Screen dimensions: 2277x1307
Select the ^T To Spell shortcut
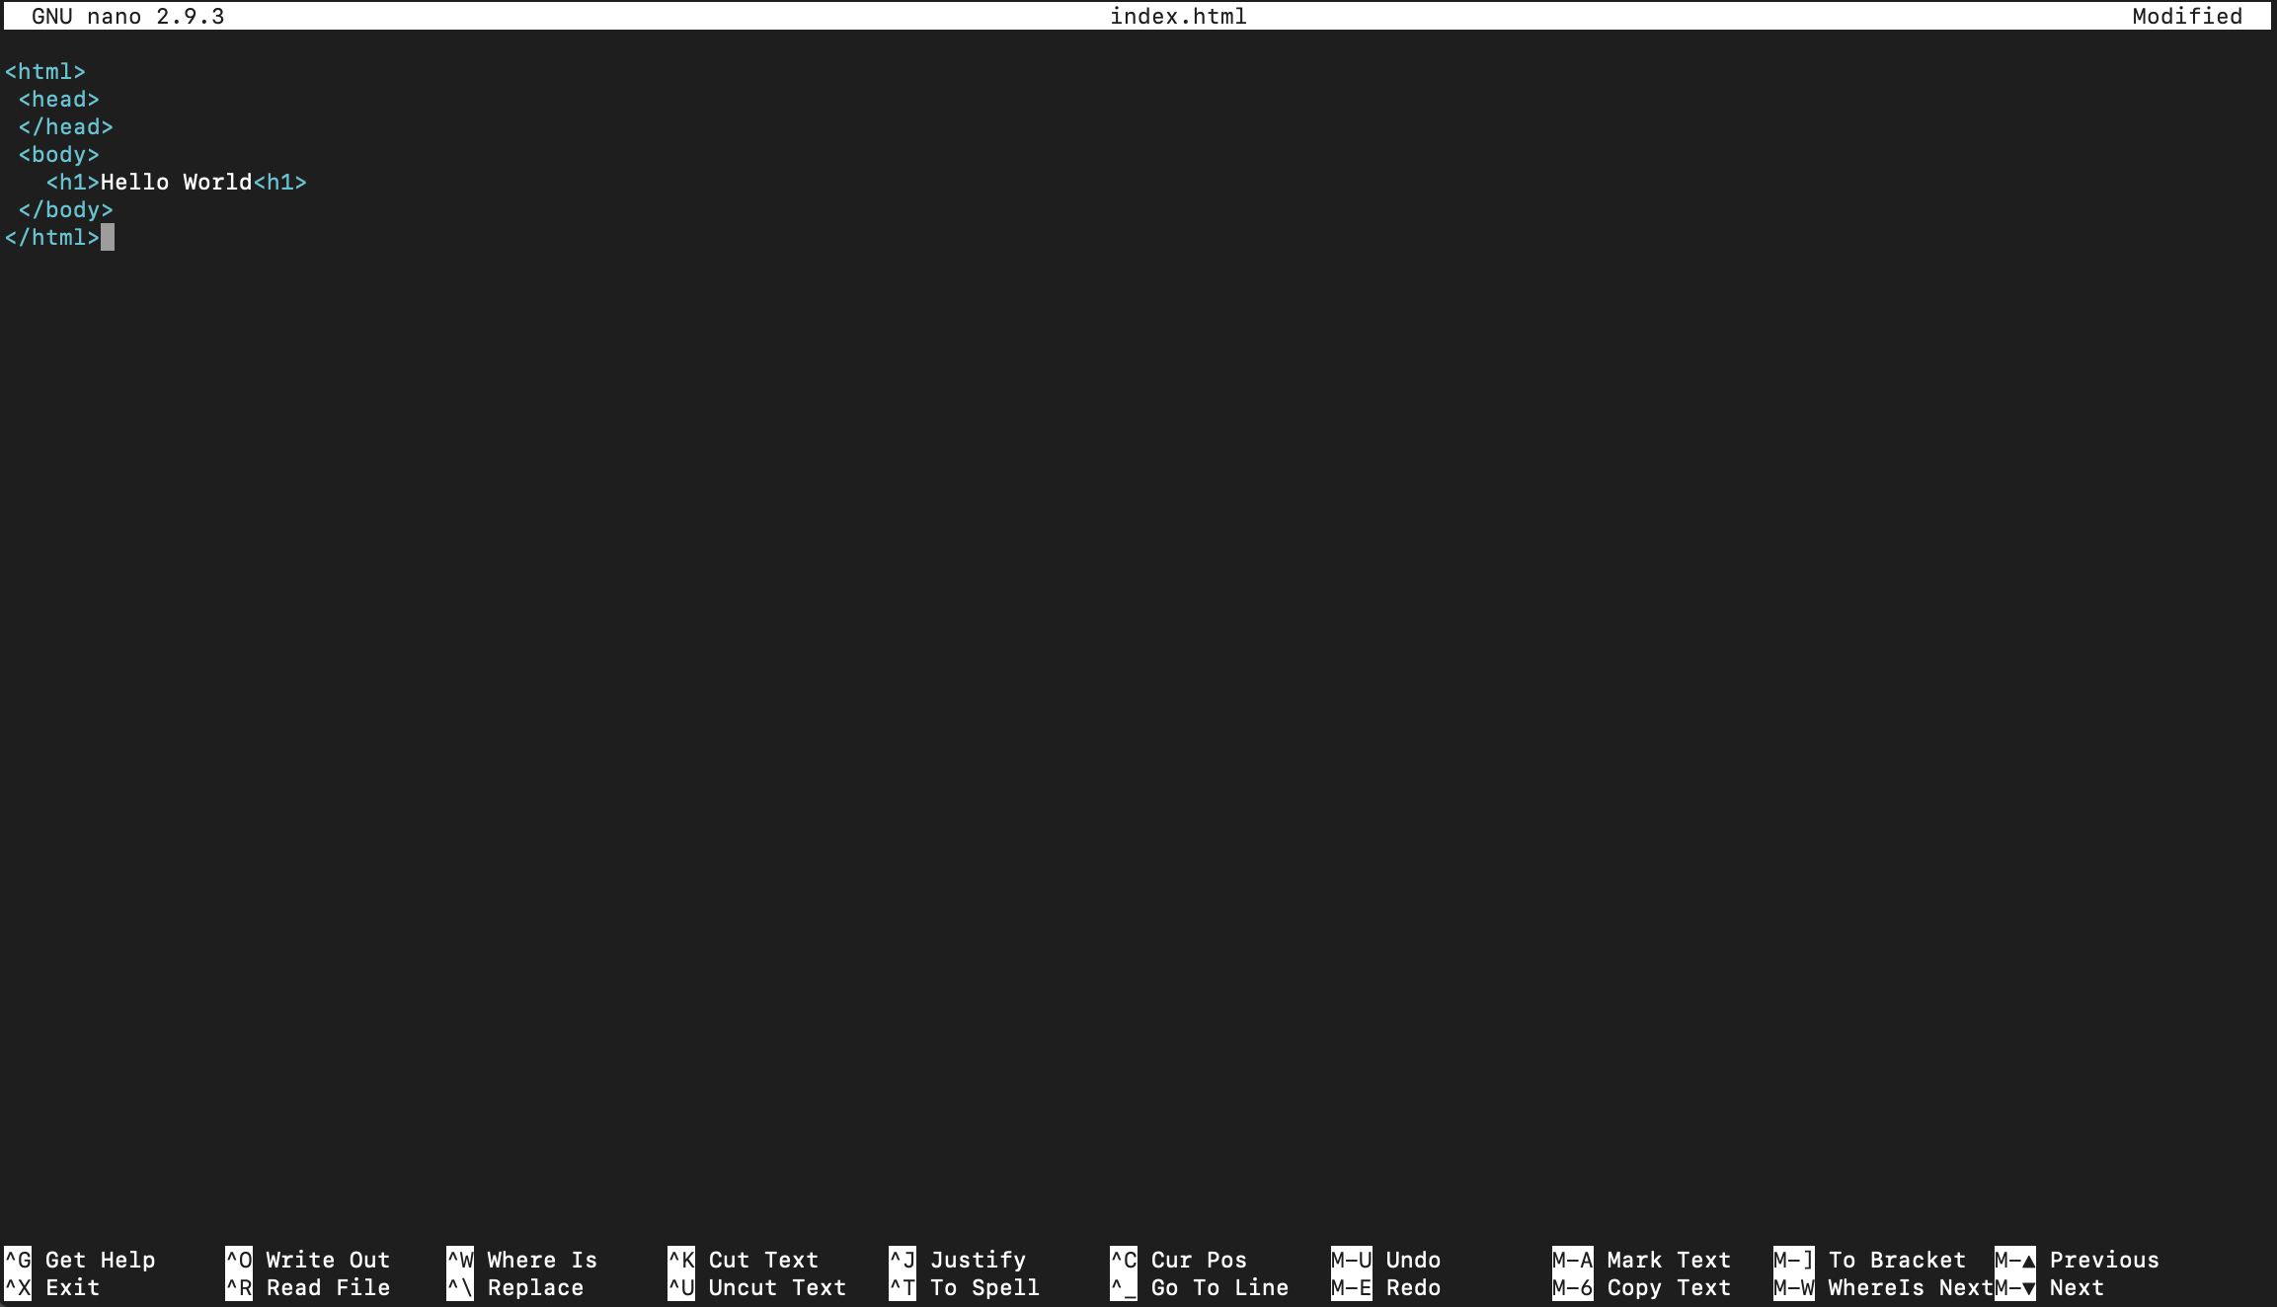[965, 1287]
